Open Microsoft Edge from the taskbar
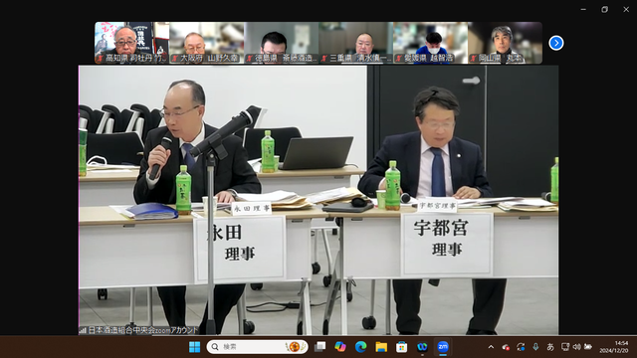Screen dimensions: 637x358 [360, 347]
